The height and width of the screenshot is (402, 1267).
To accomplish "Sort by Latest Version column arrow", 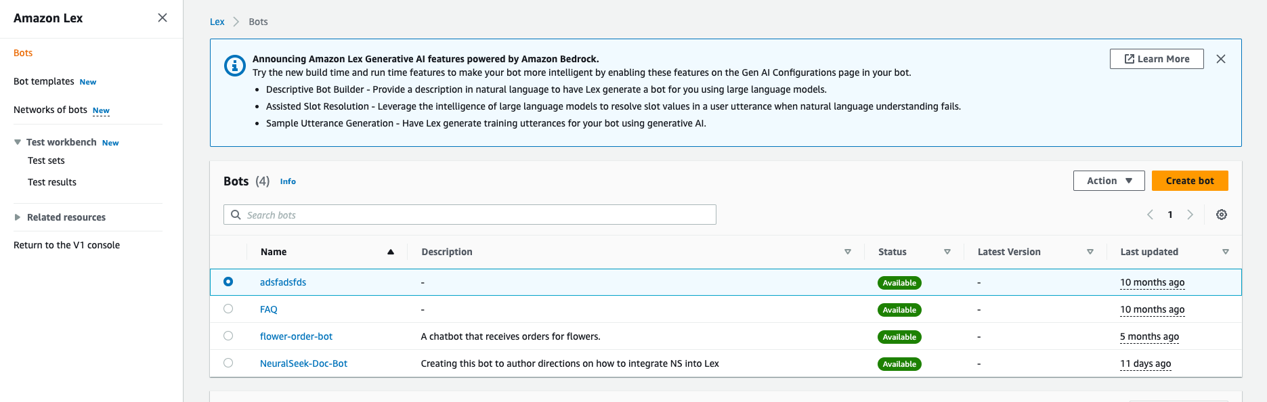I will (x=1090, y=252).
